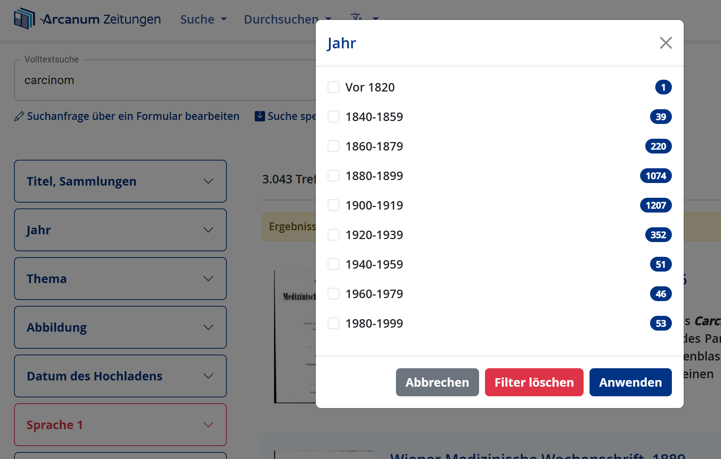Expand the Thema filter chevron
This screenshot has height=459, width=721.
(208, 279)
